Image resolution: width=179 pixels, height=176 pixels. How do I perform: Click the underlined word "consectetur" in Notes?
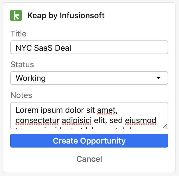click(38, 120)
